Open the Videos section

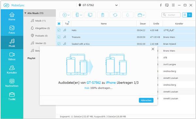(12, 56)
